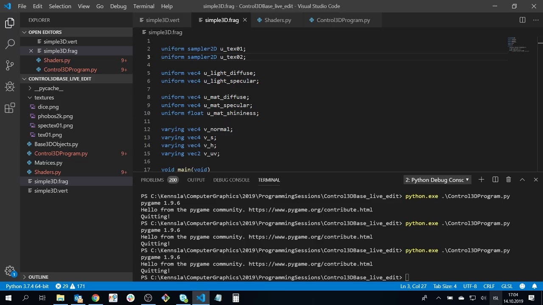Open the Explorer view in activity bar
Viewport: 543px width, 305px height.
coord(10,23)
